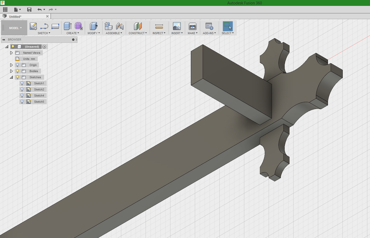The width and height of the screenshot is (370, 238).
Task: Select the Named Views item
Action: pyautogui.click(x=32, y=53)
